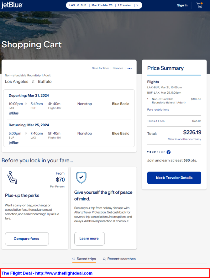Click the Save for later link
The width and height of the screenshot is (210, 278).
pos(100,68)
